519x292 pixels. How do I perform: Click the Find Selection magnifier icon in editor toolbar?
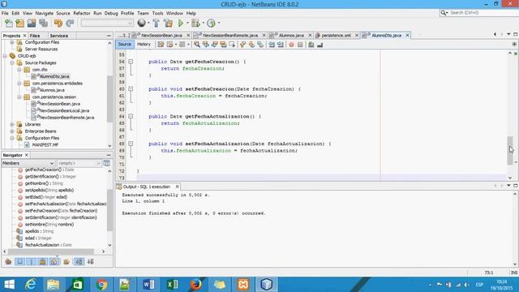(x=197, y=45)
